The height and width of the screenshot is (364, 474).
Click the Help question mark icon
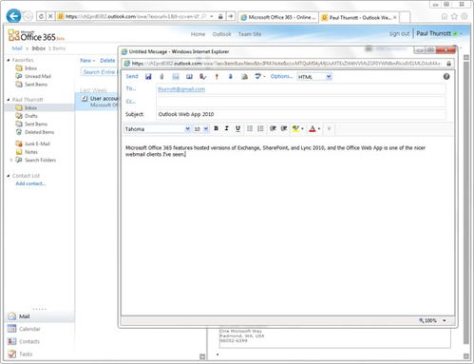(x=446, y=76)
